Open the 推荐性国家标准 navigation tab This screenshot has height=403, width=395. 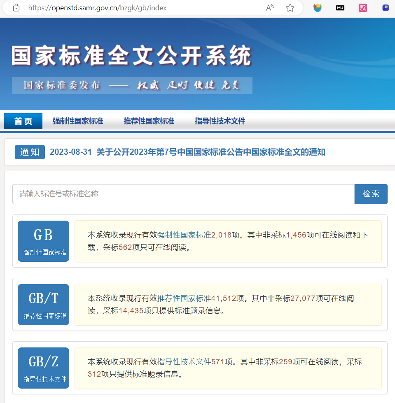coord(149,121)
